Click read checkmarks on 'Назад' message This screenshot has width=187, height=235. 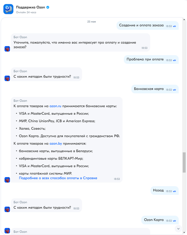coord(174,191)
